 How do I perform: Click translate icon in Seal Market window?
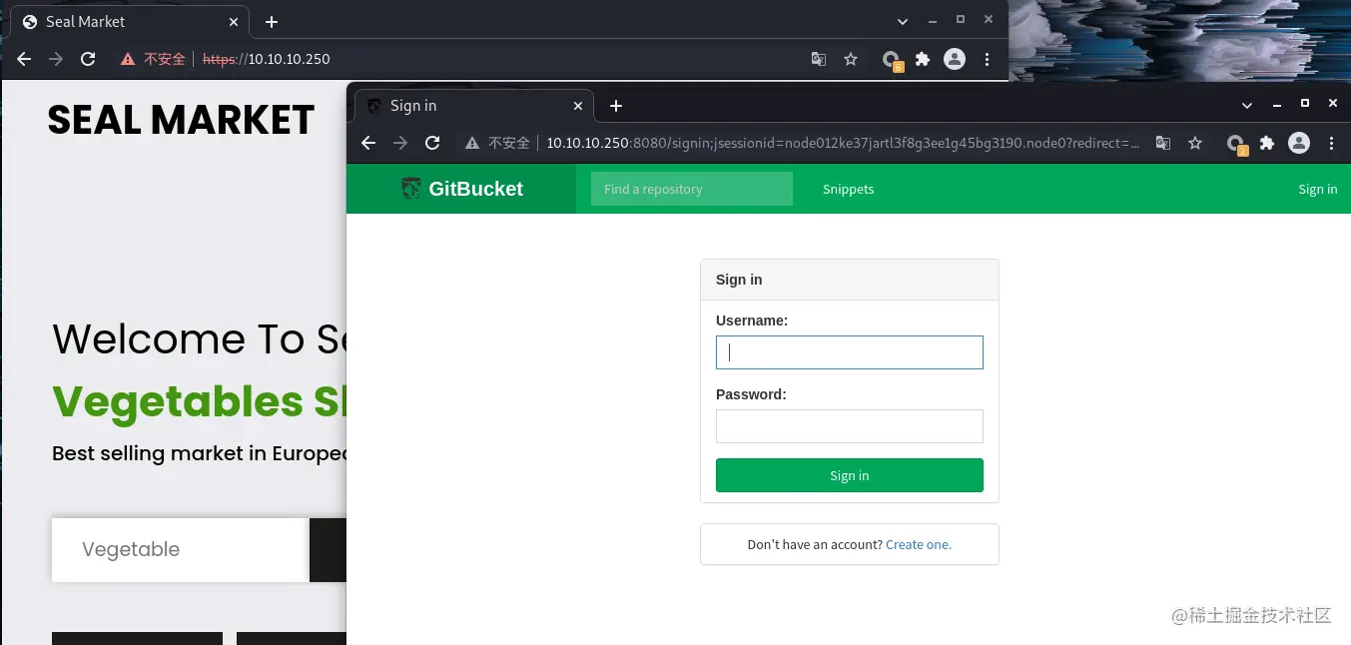point(819,60)
